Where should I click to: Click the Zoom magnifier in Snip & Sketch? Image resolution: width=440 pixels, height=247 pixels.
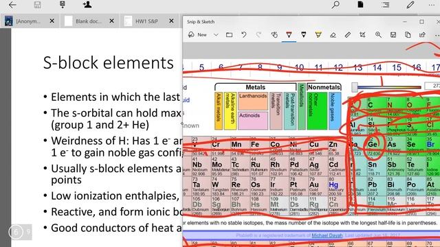[x=378, y=35]
